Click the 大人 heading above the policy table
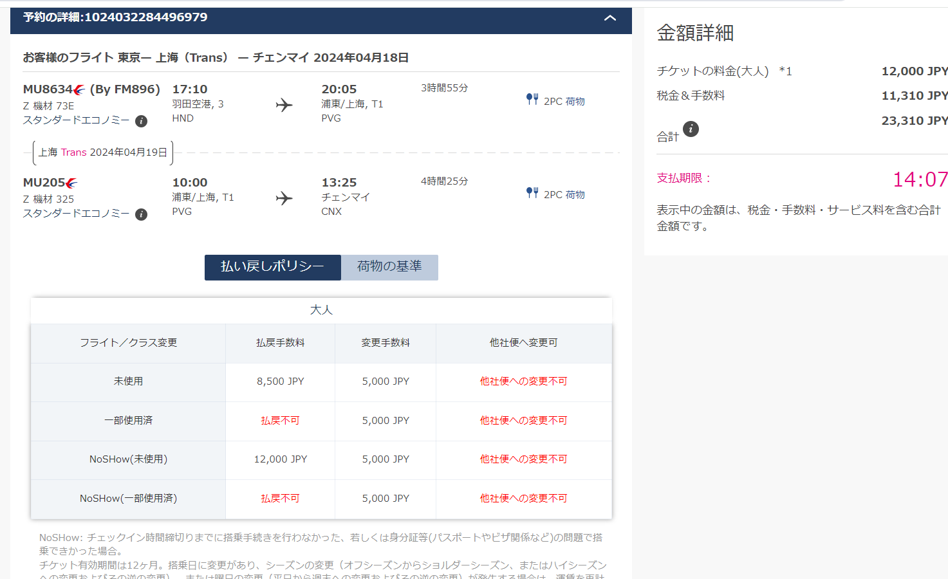Viewport: 948px width, 579px height. [x=321, y=310]
